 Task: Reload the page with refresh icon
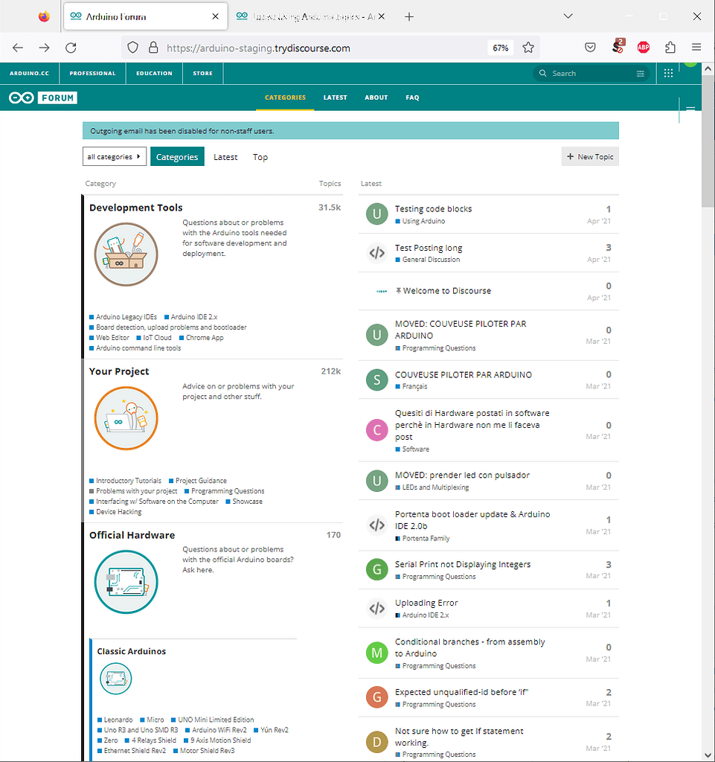pyautogui.click(x=71, y=48)
